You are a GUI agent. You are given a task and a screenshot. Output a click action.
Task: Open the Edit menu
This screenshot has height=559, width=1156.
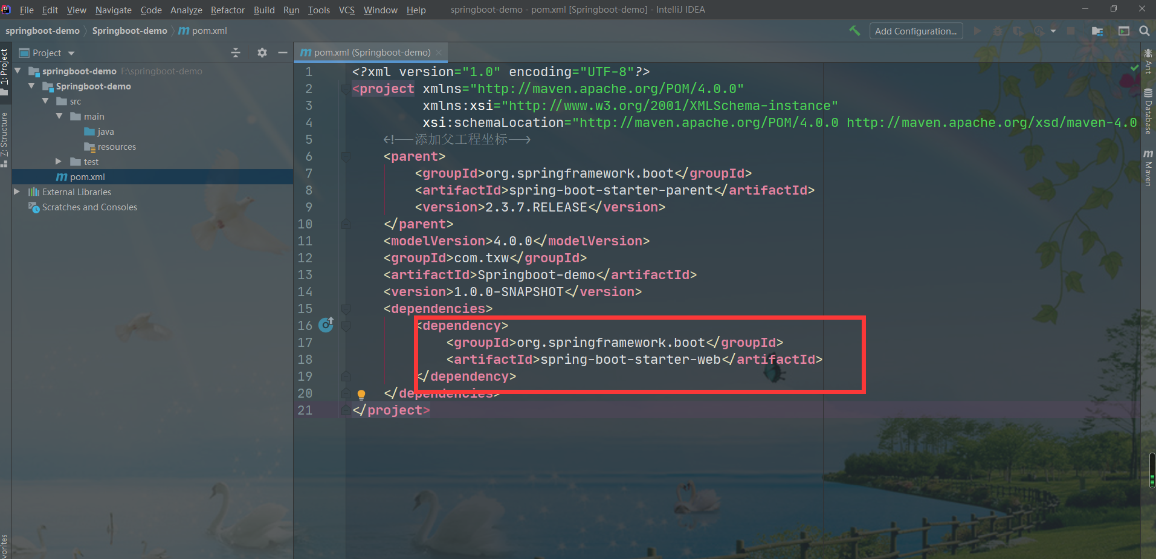click(x=50, y=10)
